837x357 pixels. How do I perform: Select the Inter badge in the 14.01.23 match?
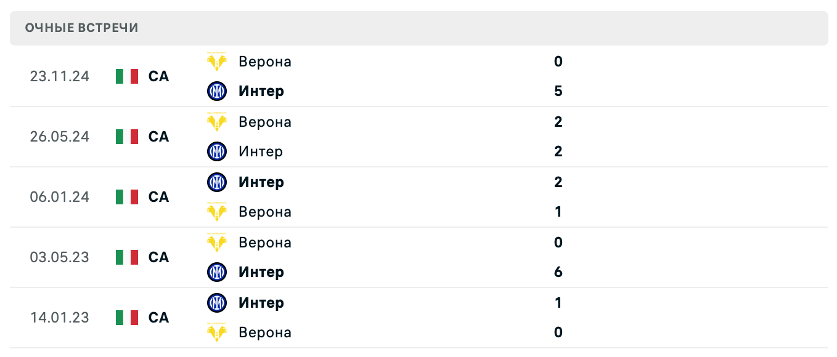[x=217, y=303]
